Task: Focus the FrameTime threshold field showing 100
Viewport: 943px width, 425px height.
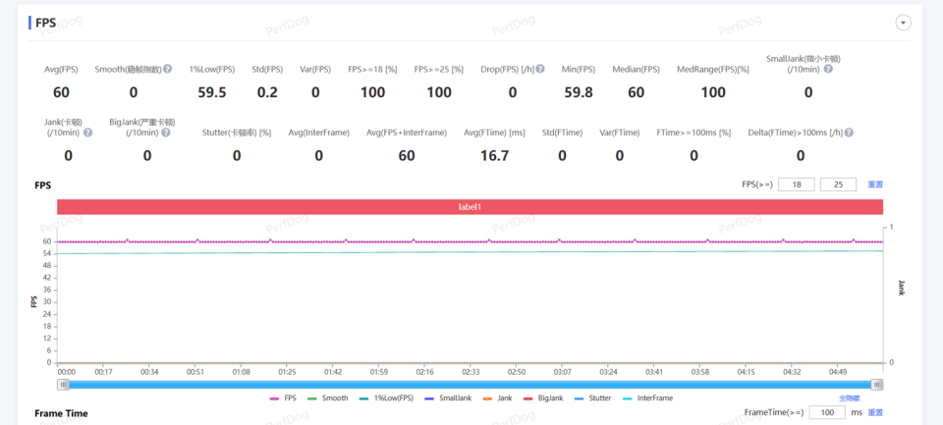Action: (827, 412)
